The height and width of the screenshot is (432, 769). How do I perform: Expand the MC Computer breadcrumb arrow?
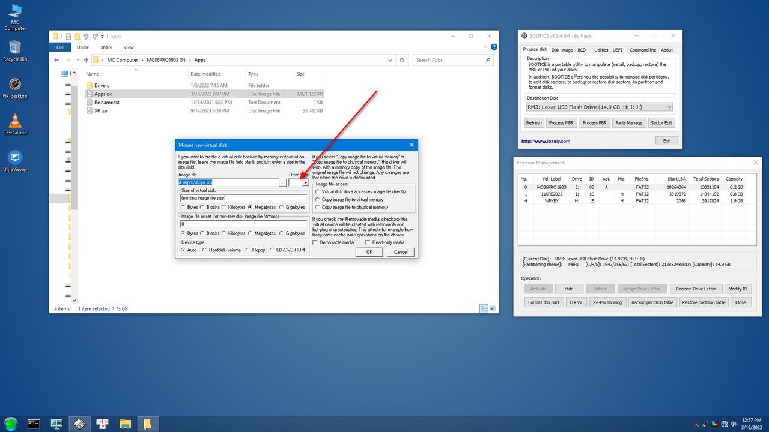142,60
